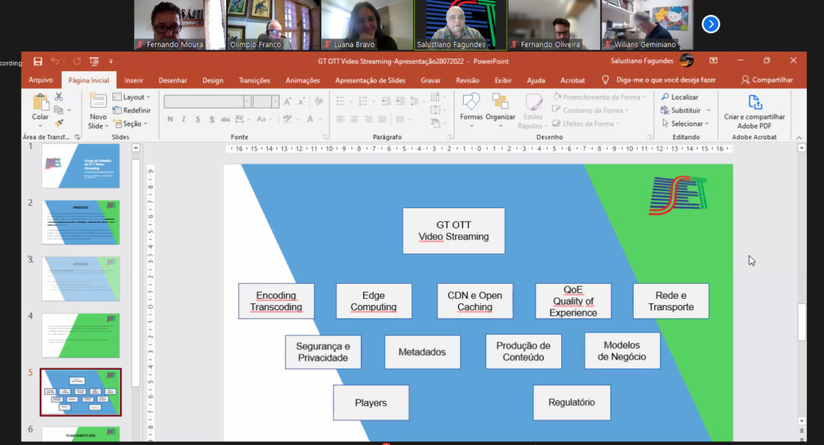Image resolution: width=824 pixels, height=445 pixels.
Task: Activate the Format Painter brush icon
Action: pos(58,123)
